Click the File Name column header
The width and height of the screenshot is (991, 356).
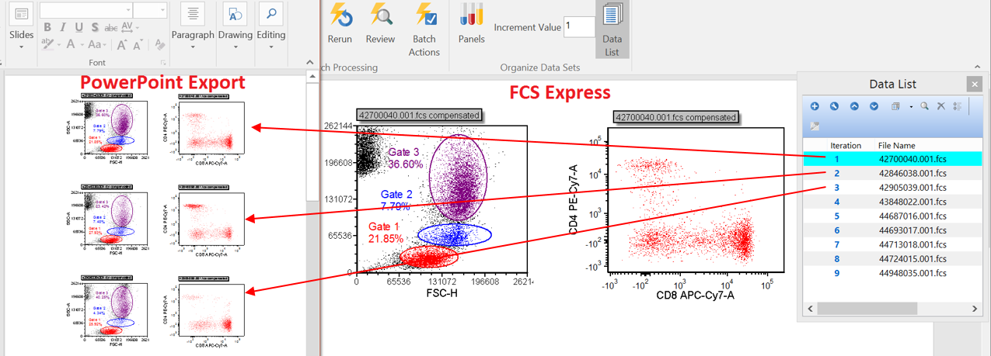click(896, 145)
